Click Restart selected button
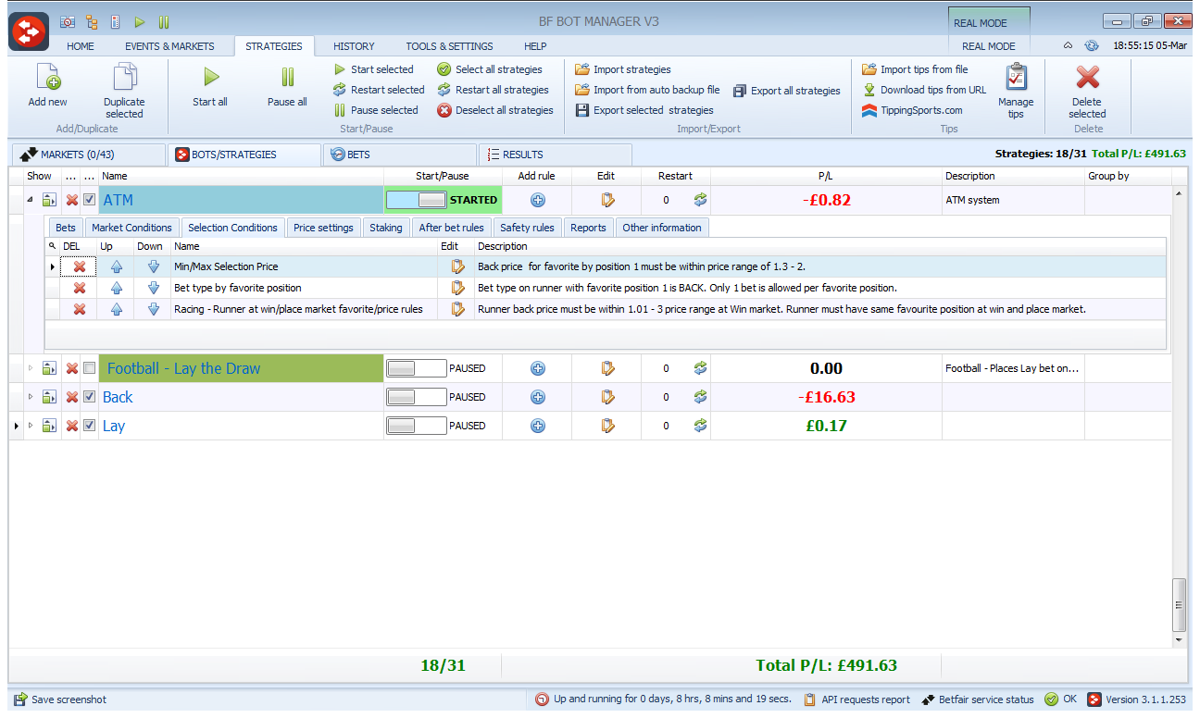This screenshot has height=718, width=1200. coord(380,90)
